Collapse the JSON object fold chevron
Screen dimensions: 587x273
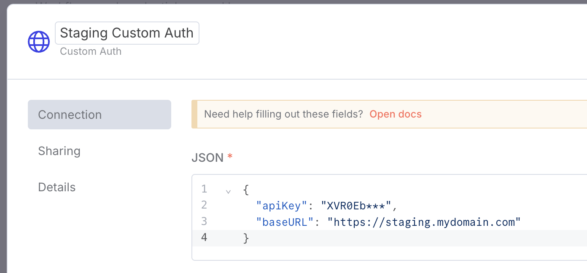(x=228, y=191)
